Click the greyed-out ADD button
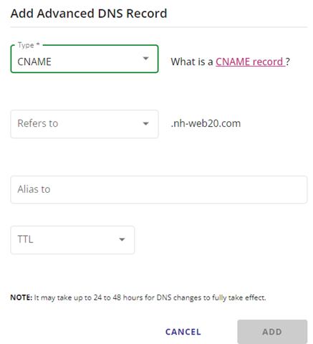 [x=272, y=332]
